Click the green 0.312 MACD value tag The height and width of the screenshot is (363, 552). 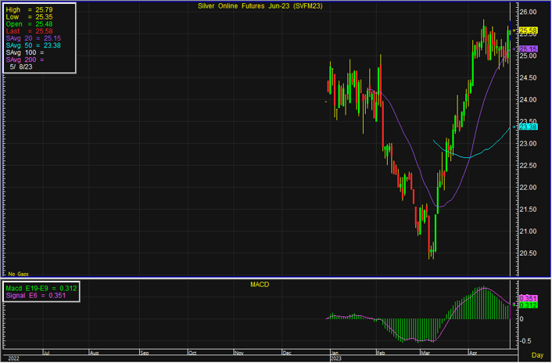(x=529, y=305)
